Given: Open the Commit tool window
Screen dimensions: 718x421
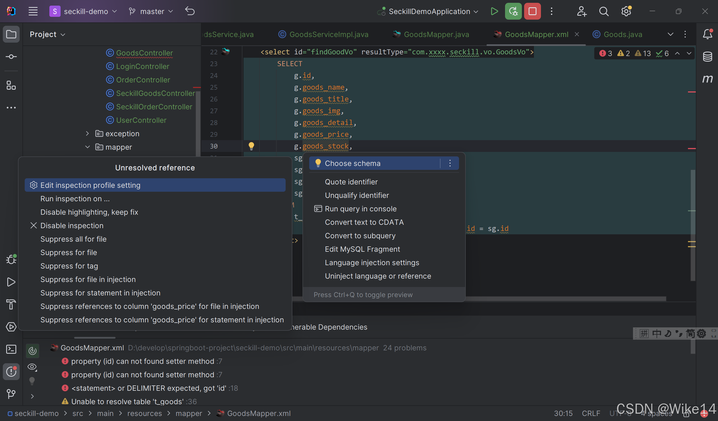Looking at the screenshot, I should 11,57.
